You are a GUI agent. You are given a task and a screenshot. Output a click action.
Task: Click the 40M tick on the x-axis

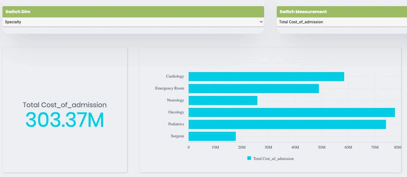pyautogui.click(x=295, y=147)
